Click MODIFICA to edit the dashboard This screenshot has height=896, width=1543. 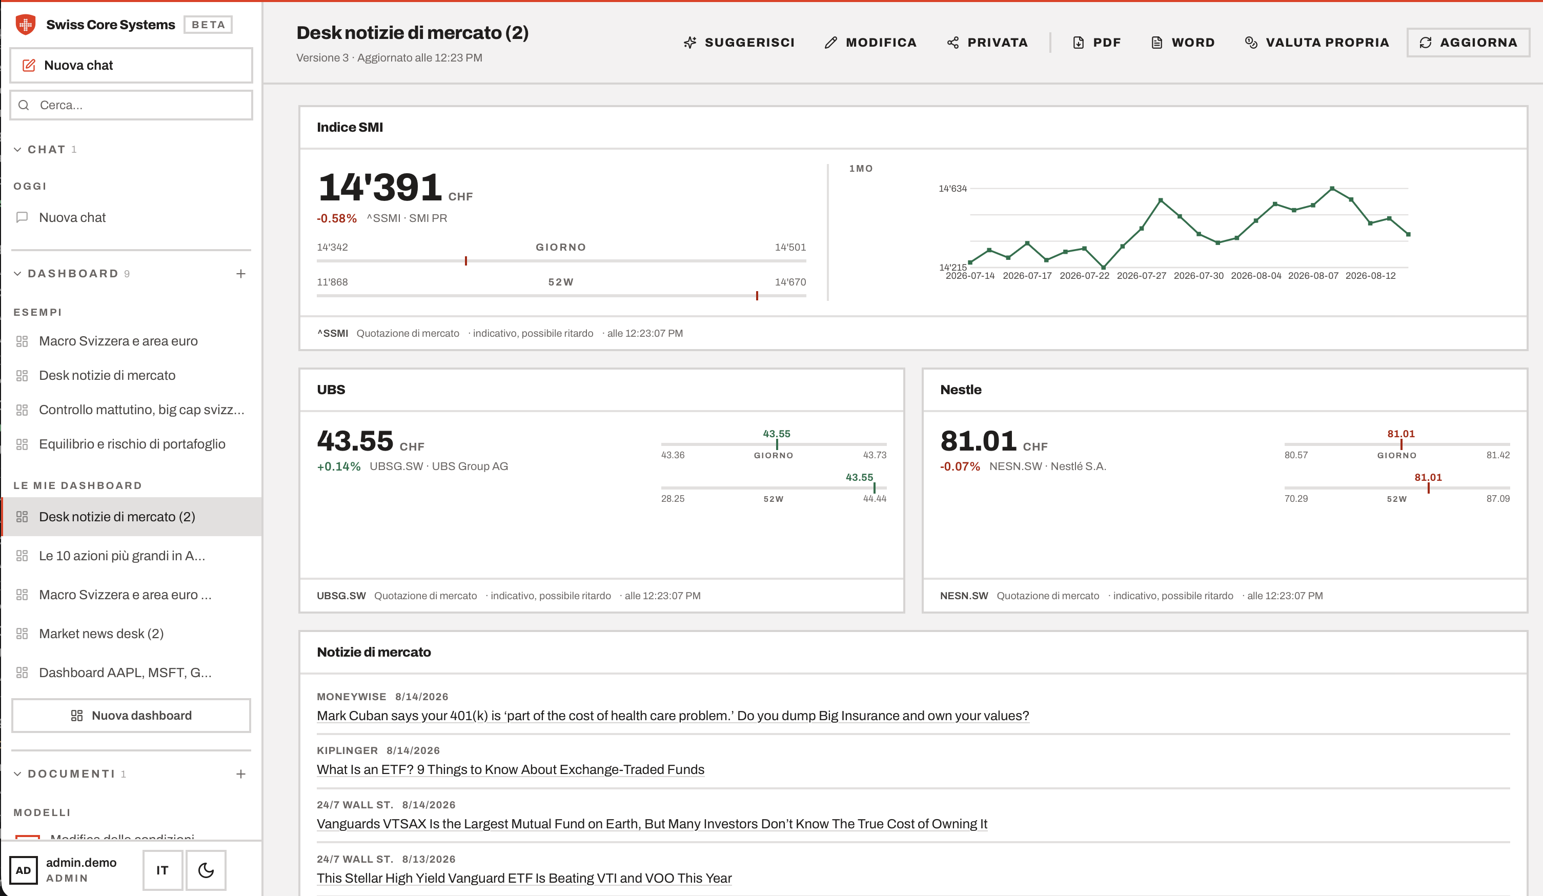[x=870, y=42]
